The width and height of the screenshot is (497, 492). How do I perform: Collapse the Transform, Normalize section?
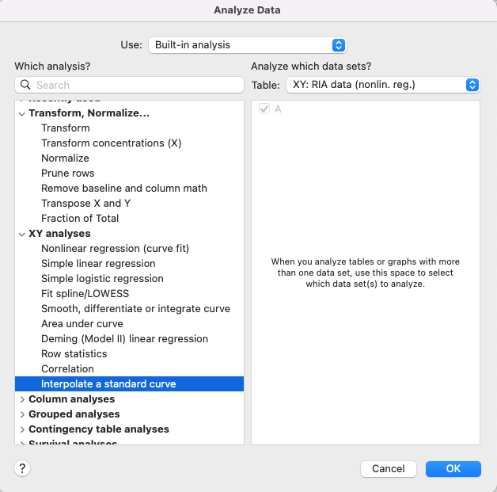pos(22,113)
